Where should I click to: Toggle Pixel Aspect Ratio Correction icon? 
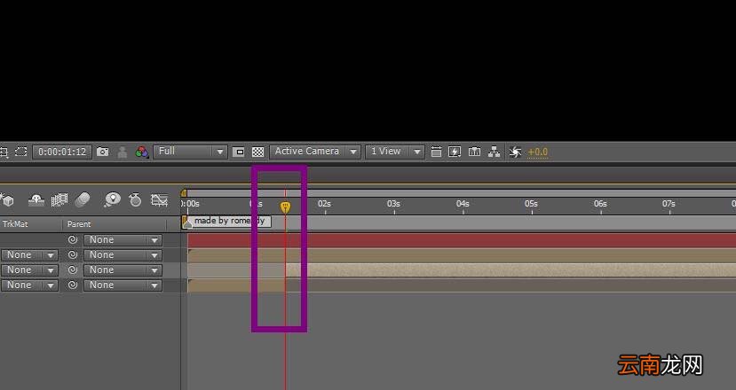pos(436,152)
